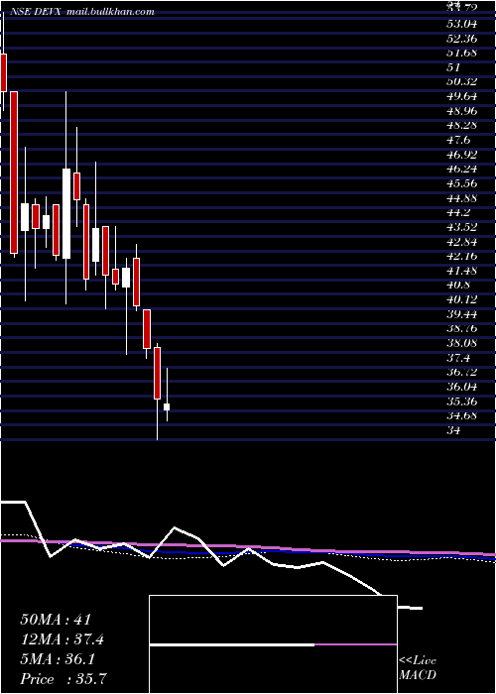This screenshot has width=496, height=694.
Task: Click the 34 price axis label
Action: tap(453, 430)
